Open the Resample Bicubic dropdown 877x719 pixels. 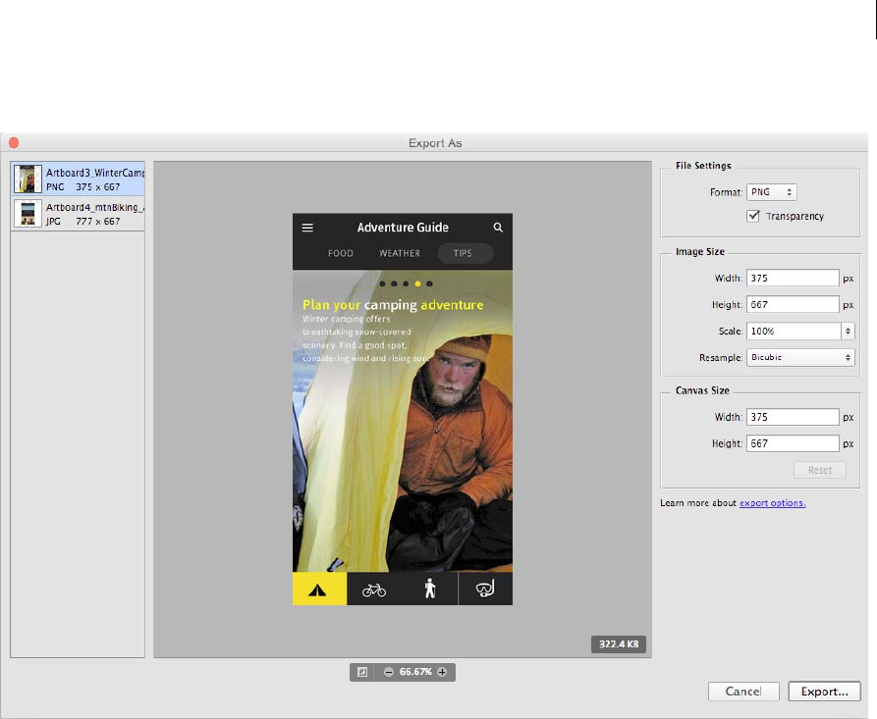tap(799, 358)
